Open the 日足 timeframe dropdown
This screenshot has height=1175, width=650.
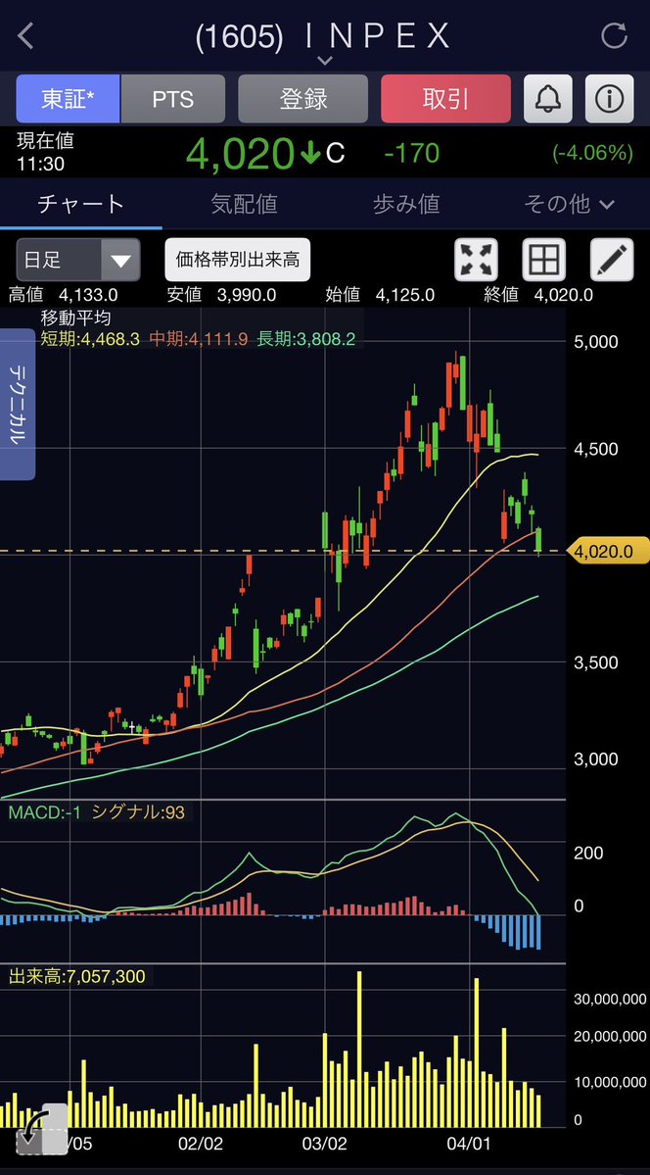pos(78,260)
